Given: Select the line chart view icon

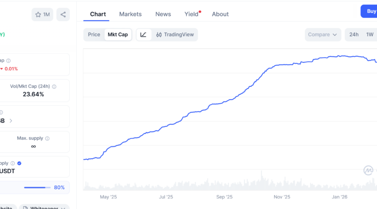Looking at the screenshot, I should tap(144, 34).
